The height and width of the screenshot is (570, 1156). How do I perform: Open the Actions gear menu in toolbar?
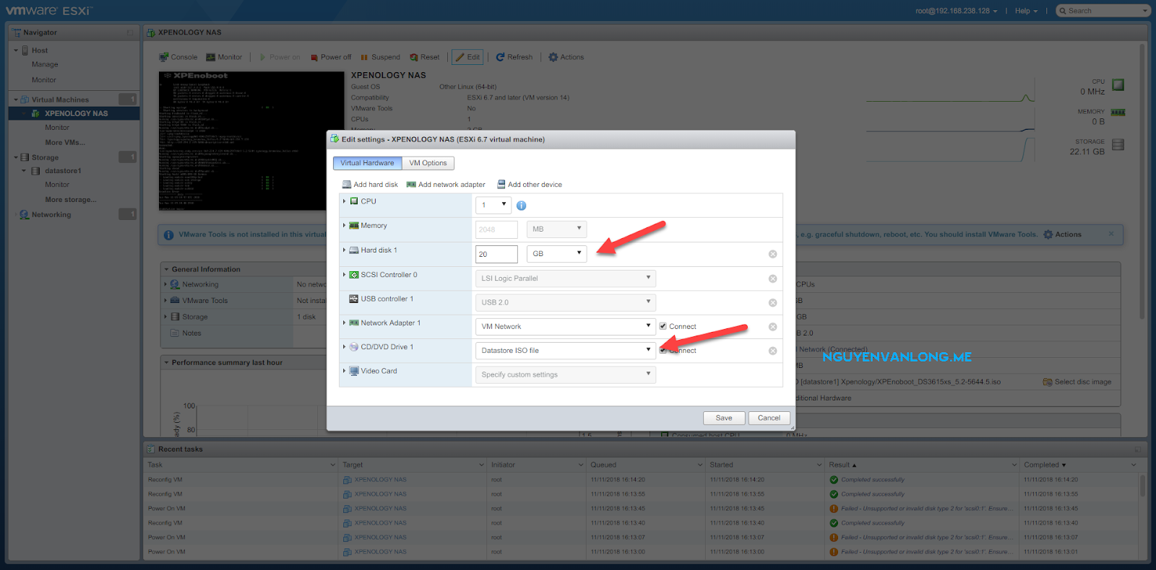566,57
